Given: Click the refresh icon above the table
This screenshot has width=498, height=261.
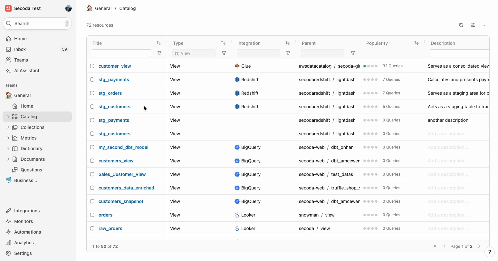Looking at the screenshot, I should coord(461,25).
